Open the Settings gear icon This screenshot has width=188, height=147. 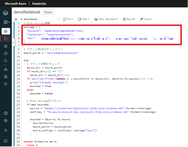point(6,121)
